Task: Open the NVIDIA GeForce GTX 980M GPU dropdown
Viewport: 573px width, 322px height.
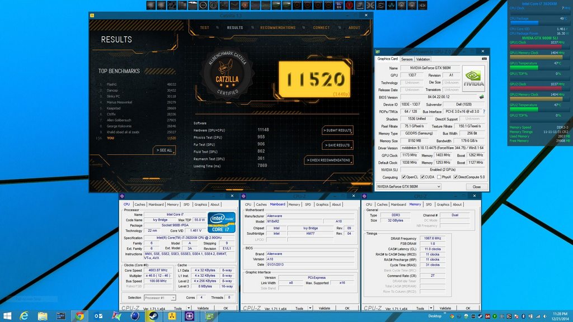Action: pos(408,187)
